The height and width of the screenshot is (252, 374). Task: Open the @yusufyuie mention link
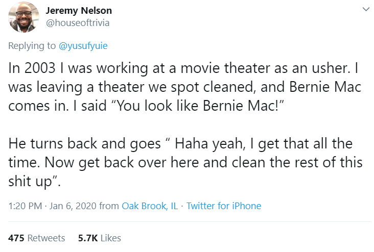pyautogui.click(x=84, y=46)
